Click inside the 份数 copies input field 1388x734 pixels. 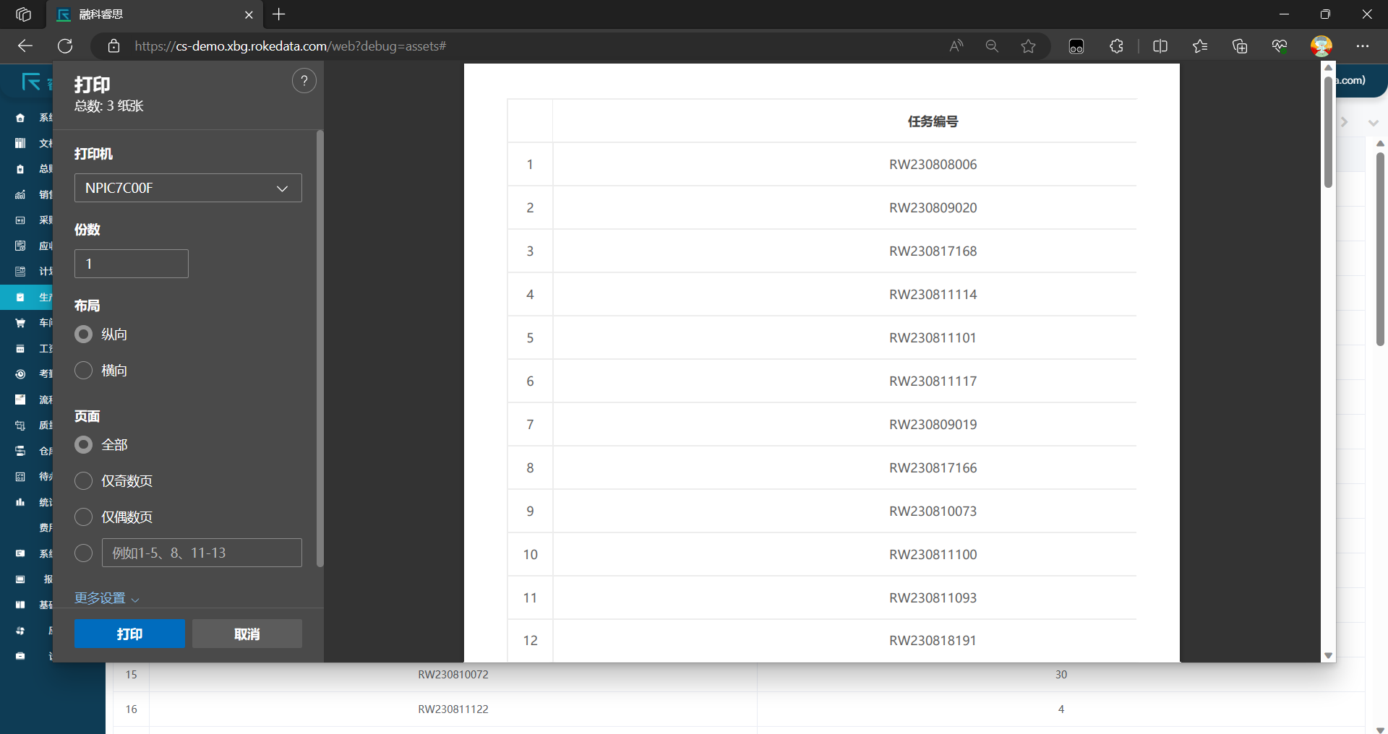point(131,263)
